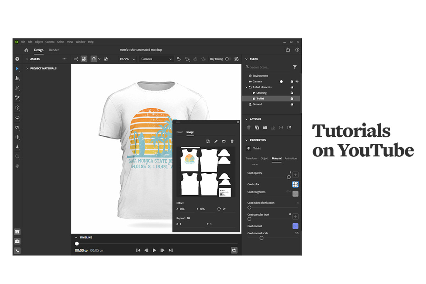
Task: Jump to the last frame of timeline
Action: click(171, 250)
